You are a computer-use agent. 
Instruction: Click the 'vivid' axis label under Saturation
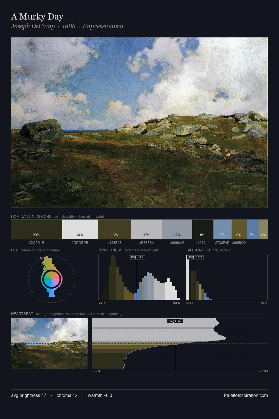[264, 303]
